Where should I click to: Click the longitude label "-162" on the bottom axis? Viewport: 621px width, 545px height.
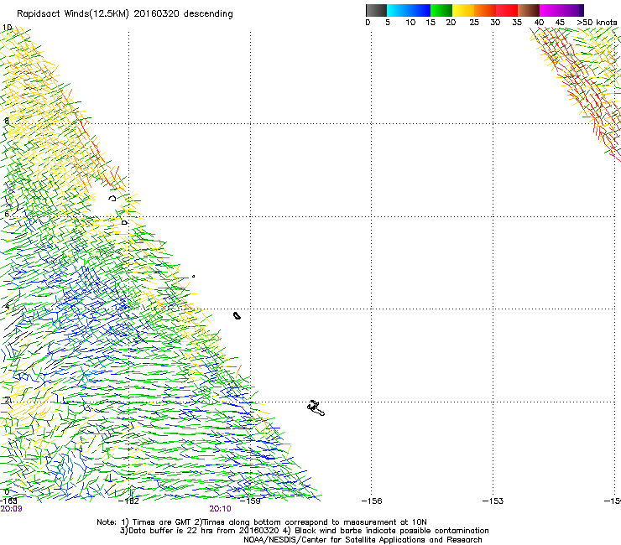[129, 501]
